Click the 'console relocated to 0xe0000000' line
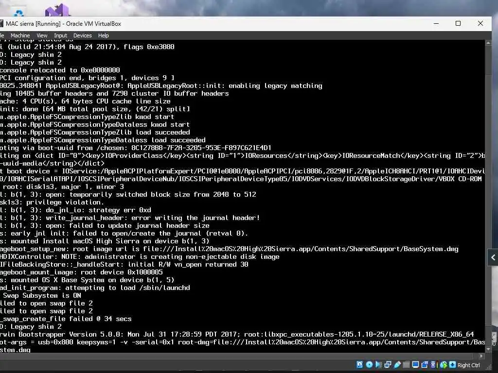 coord(60,70)
